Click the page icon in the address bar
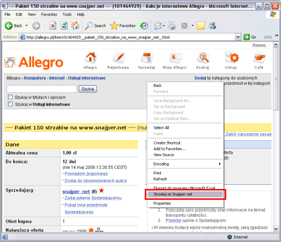Image resolution: width=281 pixels, height=242 pixels. coord(22,37)
